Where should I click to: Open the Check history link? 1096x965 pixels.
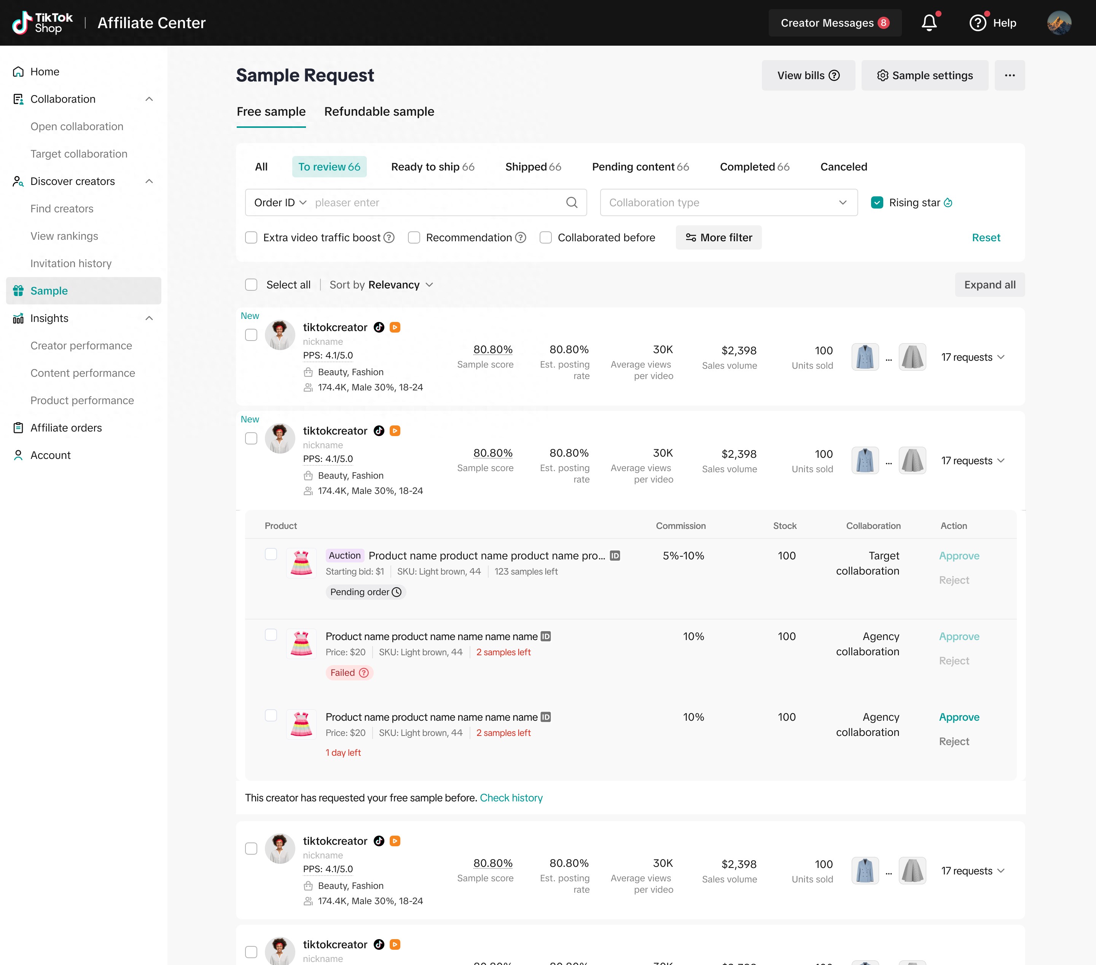[511, 798]
